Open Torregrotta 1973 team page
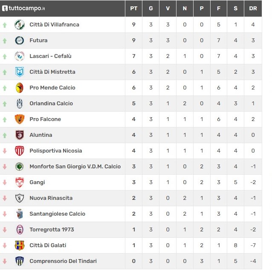 pyautogui.click(x=52, y=230)
